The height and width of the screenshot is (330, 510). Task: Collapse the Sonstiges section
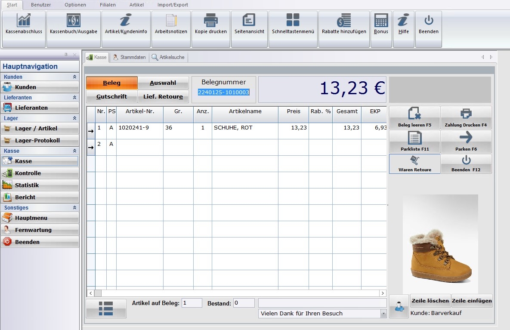click(74, 207)
